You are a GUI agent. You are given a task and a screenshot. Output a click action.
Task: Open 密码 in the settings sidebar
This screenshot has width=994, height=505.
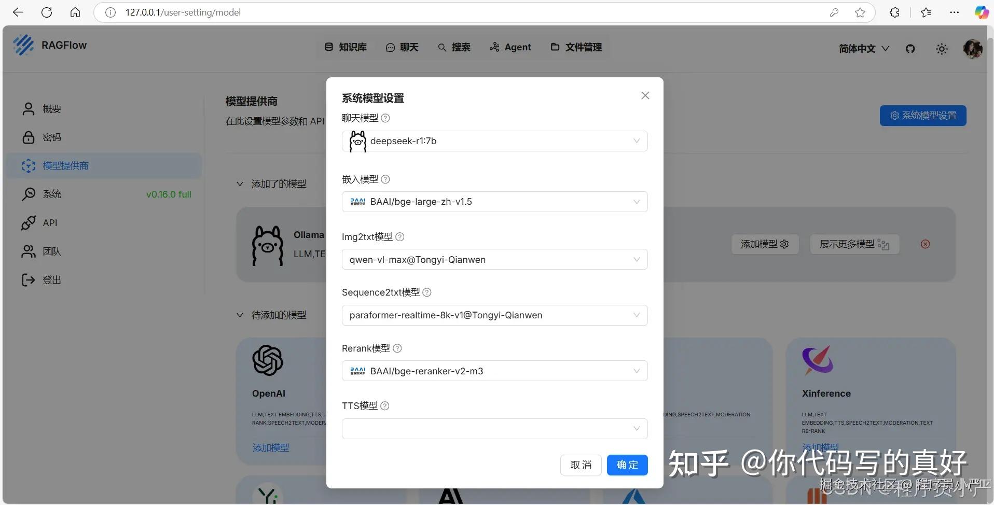[104, 137]
